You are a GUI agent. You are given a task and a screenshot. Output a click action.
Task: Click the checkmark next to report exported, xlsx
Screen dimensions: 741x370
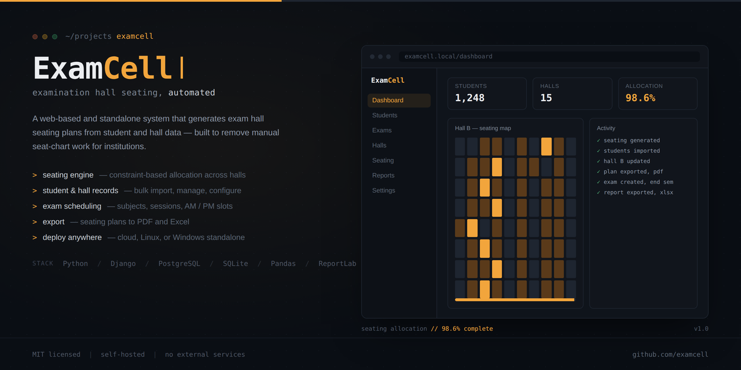(x=599, y=193)
